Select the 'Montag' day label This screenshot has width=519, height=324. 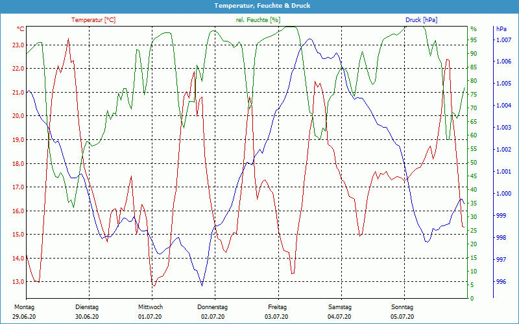(24, 307)
